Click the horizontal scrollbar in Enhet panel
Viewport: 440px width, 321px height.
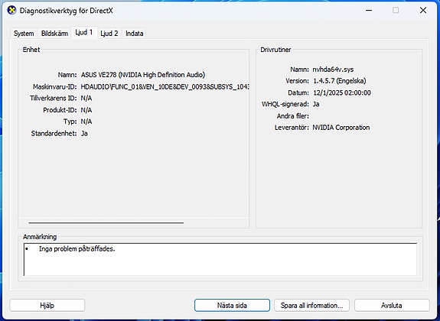(x=106, y=223)
